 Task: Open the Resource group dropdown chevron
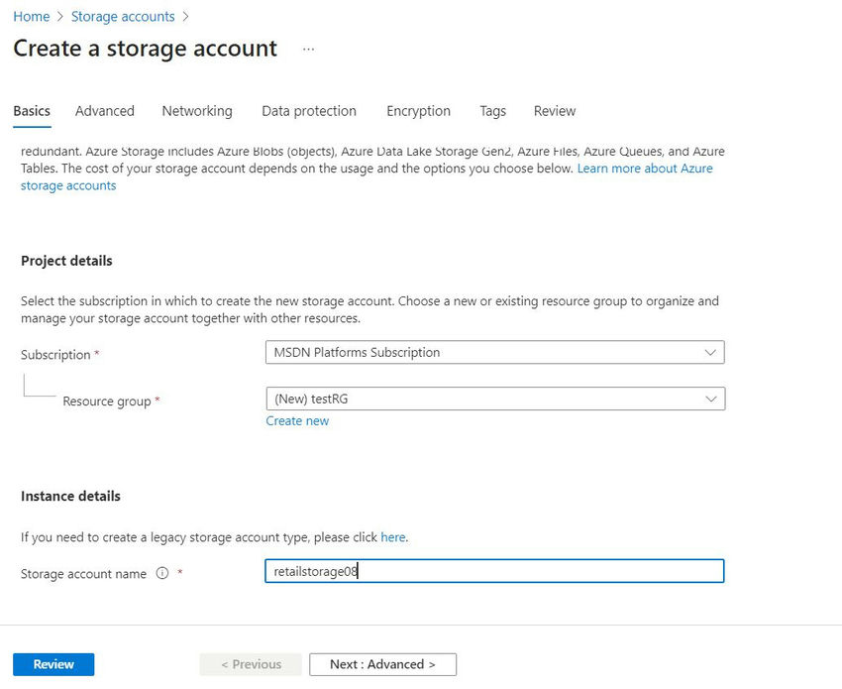point(710,399)
